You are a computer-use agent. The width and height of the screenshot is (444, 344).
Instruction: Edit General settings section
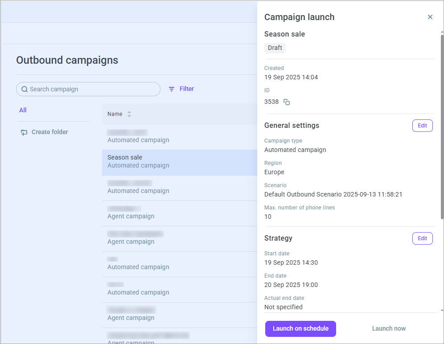click(422, 125)
